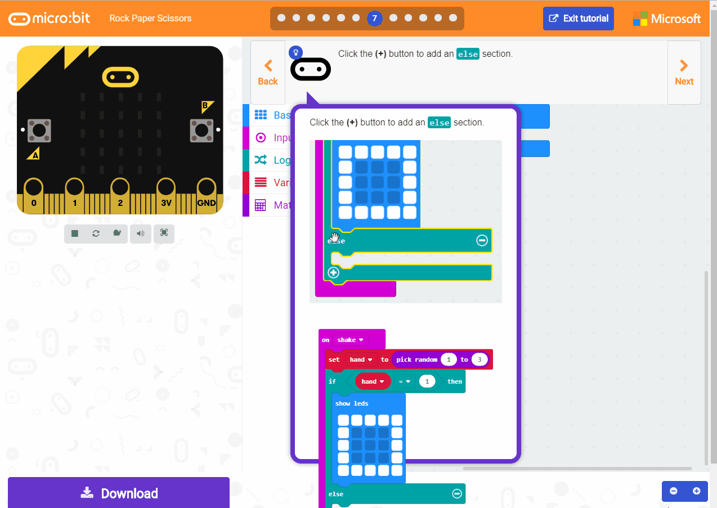
Task: Collapse the lower else block's minus button
Action: click(456, 493)
